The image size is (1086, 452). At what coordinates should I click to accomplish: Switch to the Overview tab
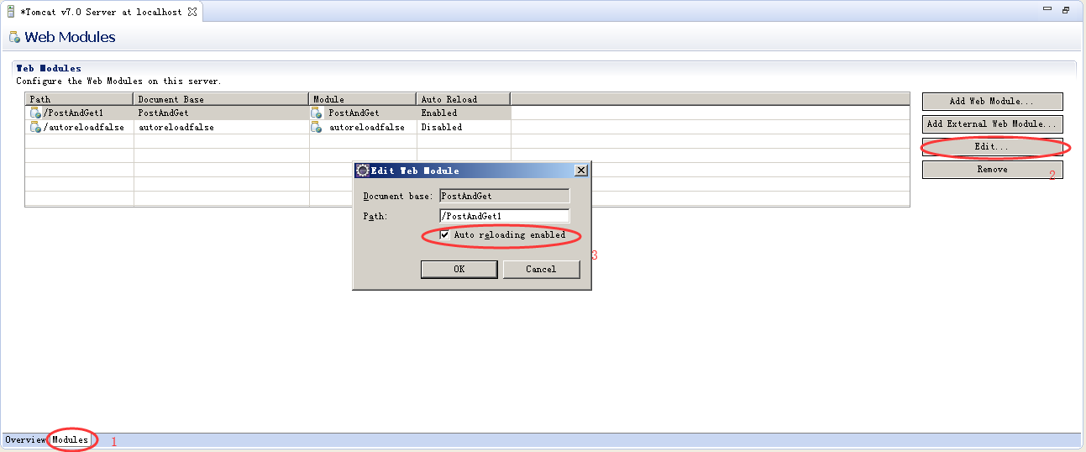point(25,439)
